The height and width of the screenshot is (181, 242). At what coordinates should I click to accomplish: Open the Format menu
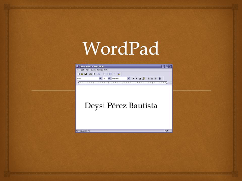(100, 70)
